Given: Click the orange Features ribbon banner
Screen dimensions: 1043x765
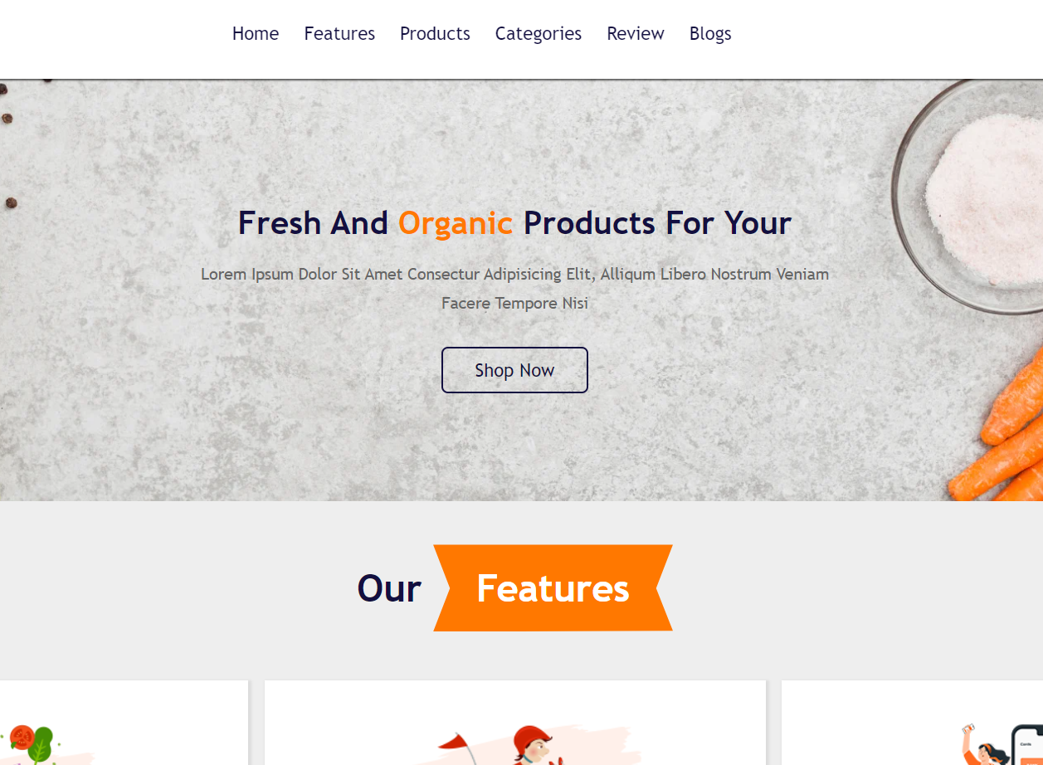Looking at the screenshot, I should pos(553,588).
